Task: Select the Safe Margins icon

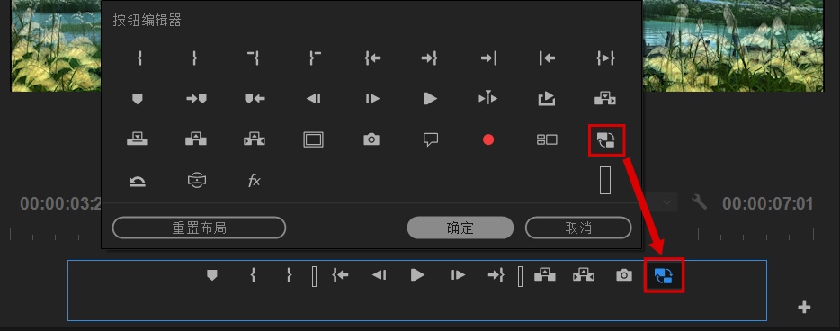Action: 313,139
